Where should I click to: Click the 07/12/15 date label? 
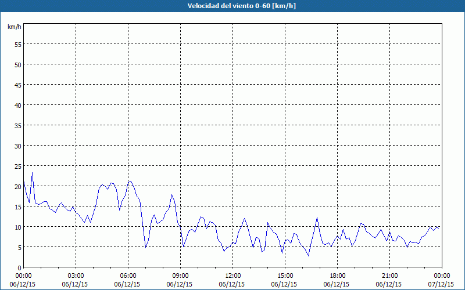[442, 284]
